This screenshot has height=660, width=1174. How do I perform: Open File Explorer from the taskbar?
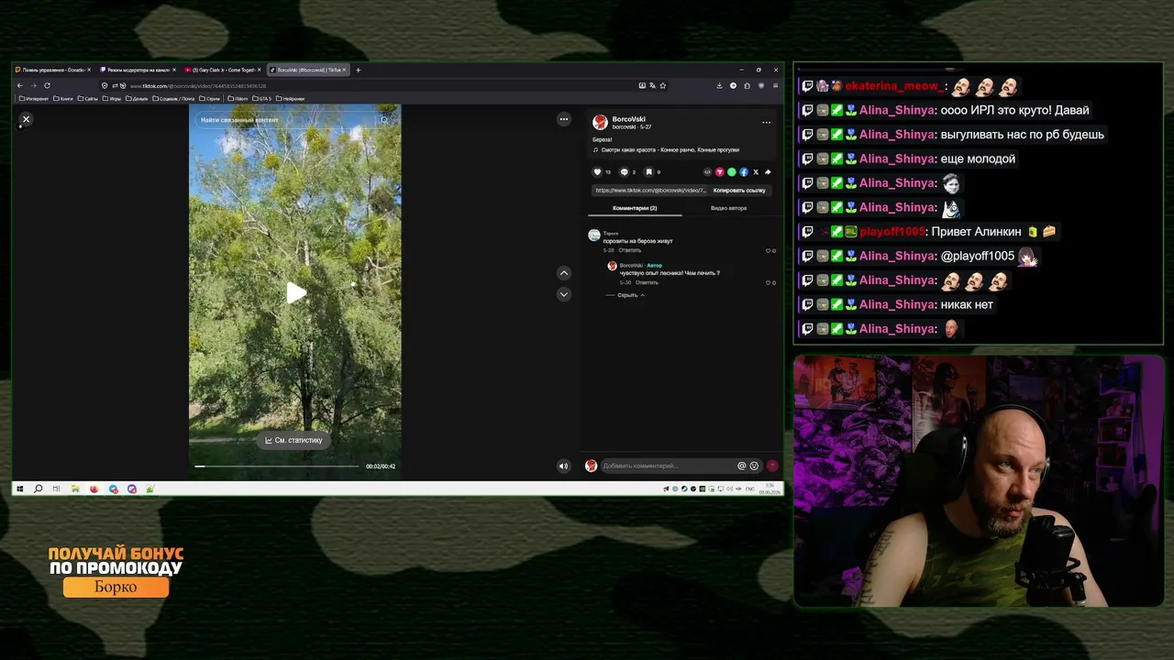75,489
